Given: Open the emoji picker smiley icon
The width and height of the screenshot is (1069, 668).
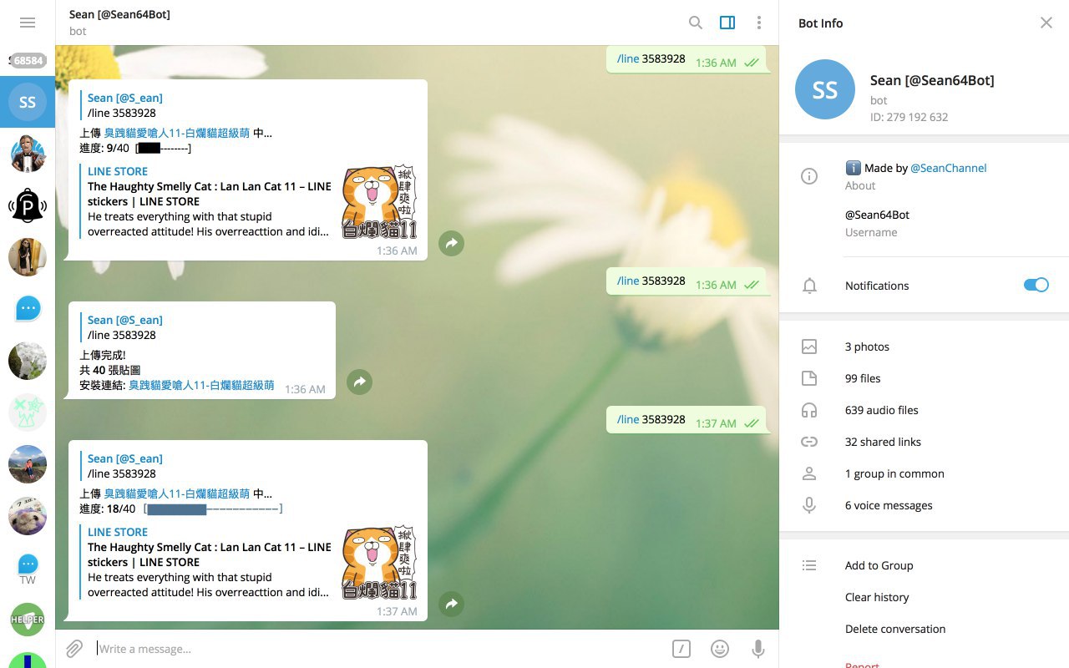Looking at the screenshot, I should [x=719, y=649].
